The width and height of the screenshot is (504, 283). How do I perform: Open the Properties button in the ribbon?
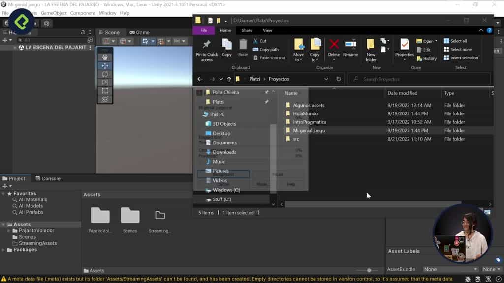coord(405,48)
